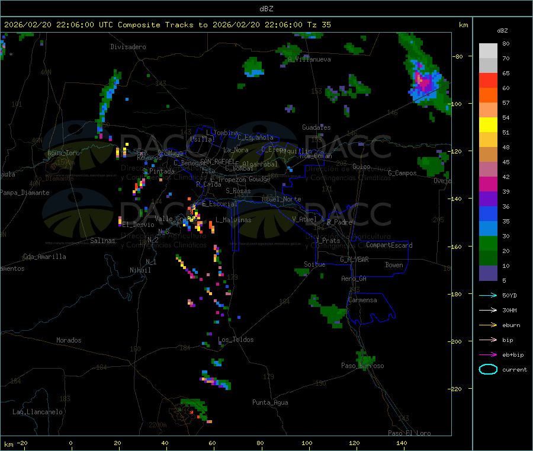Click the Soitue map label

point(314,264)
